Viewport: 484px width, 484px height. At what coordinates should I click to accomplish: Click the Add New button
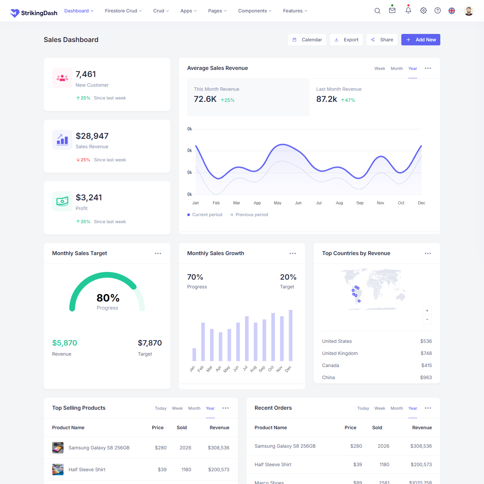(x=420, y=40)
